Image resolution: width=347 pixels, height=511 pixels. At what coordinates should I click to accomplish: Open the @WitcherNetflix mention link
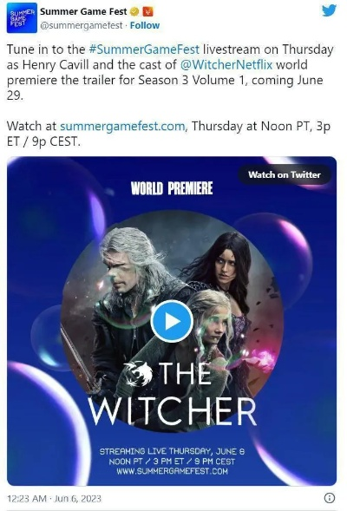[226, 64]
